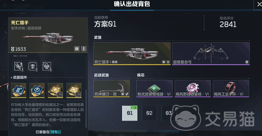Switch to loadout plan 01
This screenshot has width=262, height=136.
(x=130, y=113)
